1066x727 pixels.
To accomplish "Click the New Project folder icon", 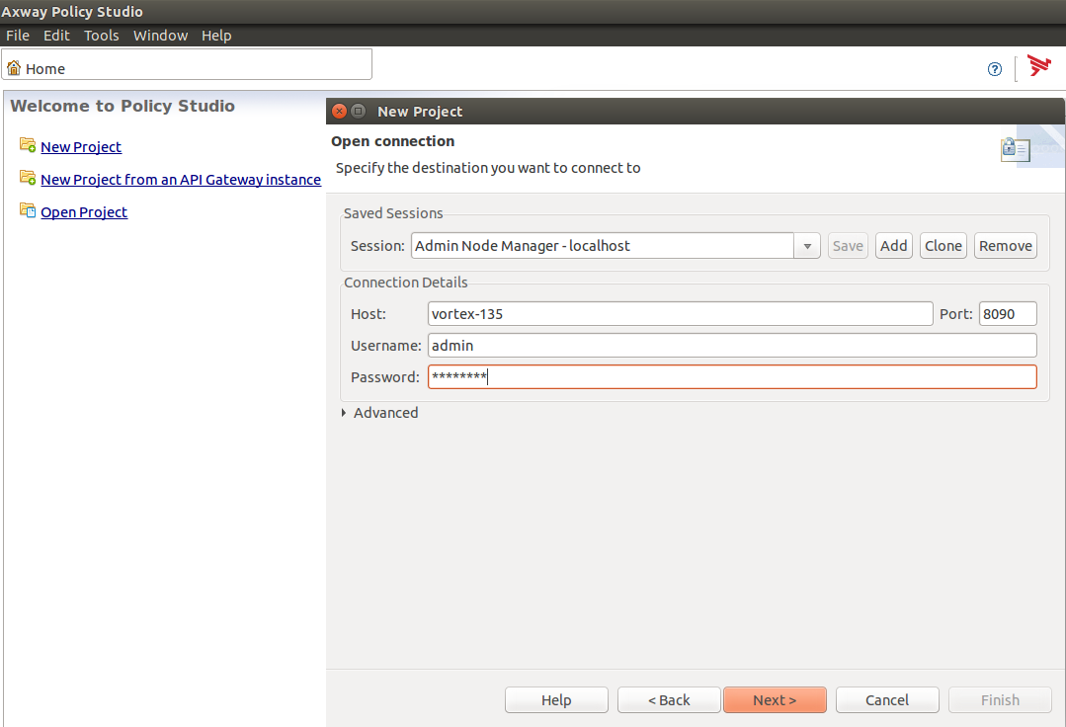I will 28,145.
